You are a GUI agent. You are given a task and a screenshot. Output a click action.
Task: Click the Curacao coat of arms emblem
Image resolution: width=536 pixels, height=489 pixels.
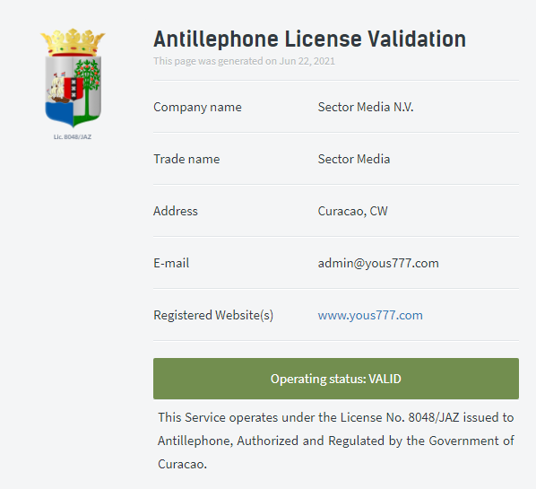point(73,78)
